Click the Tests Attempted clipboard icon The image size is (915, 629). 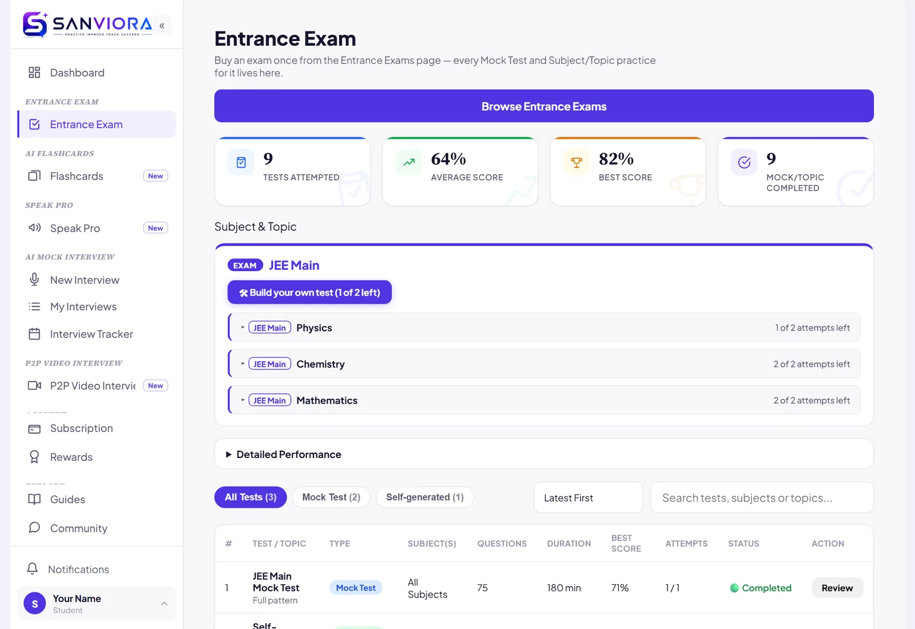241,162
